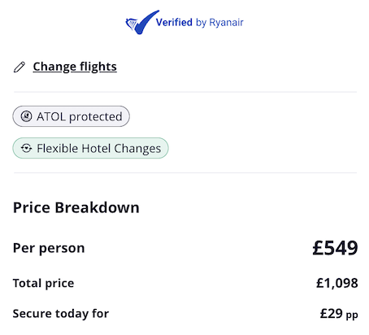The height and width of the screenshot is (335, 369).
Task: Click the Verified by Ryanair text
Action: [199, 23]
